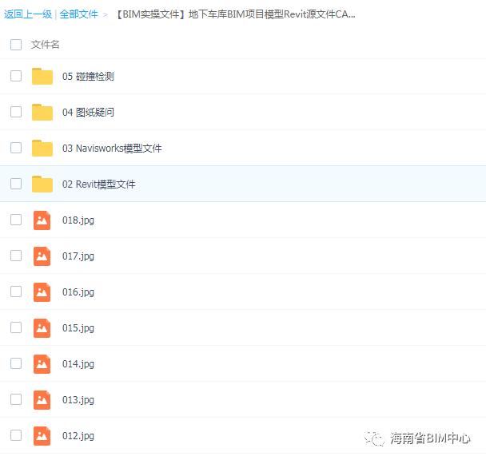Check the box for 02 Revit模型文件
This screenshot has height=460, width=486.
coord(16,184)
